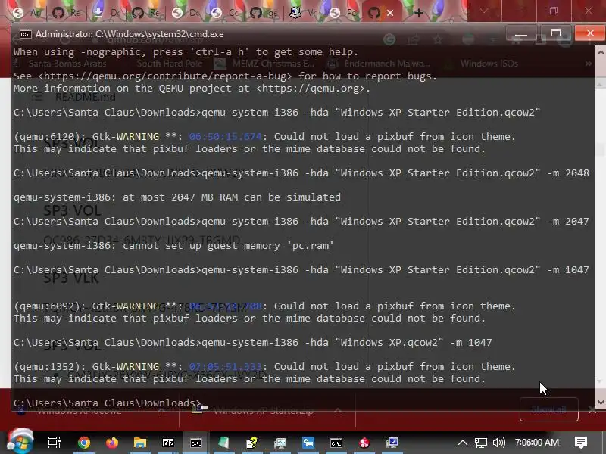Open menu for Windows XP Starter.zip download
This screenshot has height=454, width=606.
pyautogui.click(x=338, y=410)
